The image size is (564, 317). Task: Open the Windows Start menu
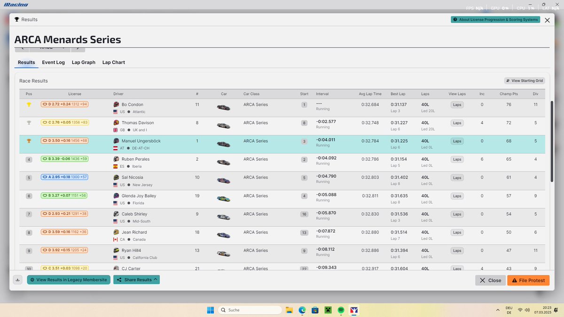pos(211,310)
